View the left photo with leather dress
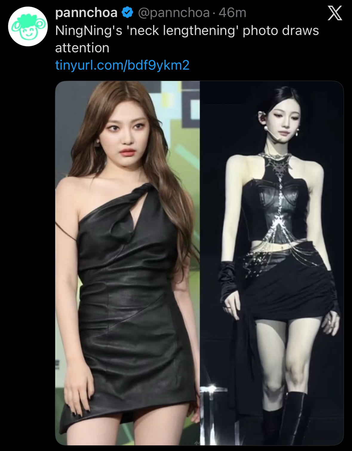The image size is (352, 451). pos(127,263)
